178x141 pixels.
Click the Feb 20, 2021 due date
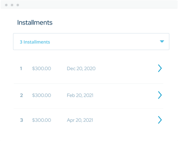[80, 95]
